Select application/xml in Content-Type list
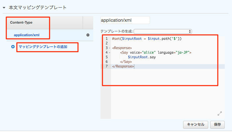 27,35
